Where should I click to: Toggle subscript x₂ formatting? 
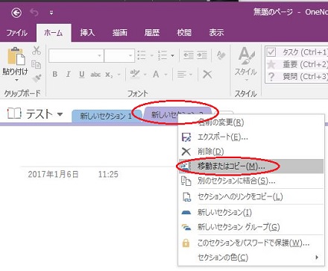tap(109, 75)
